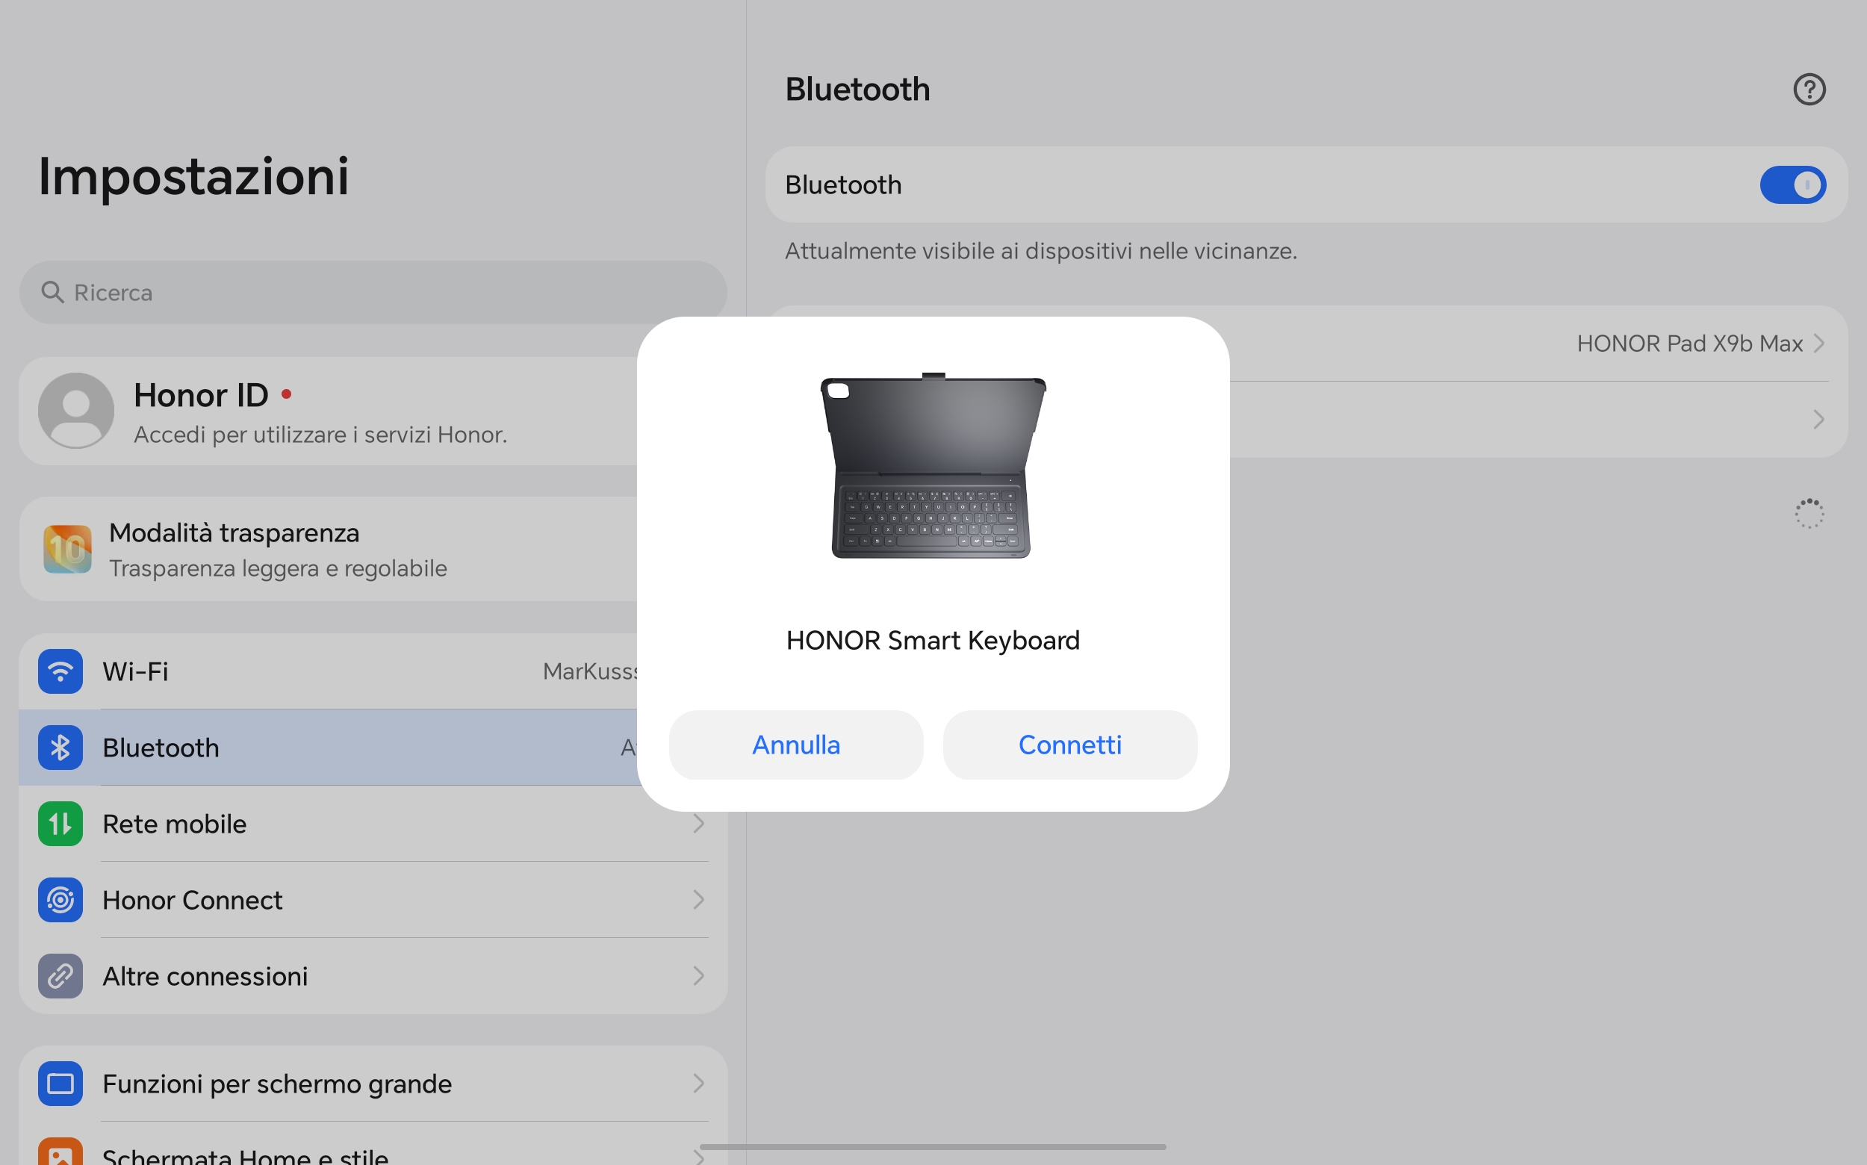The image size is (1867, 1165).
Task: Turn off the Bluetooth toggle switch
Action: [x=1792, y=185]
